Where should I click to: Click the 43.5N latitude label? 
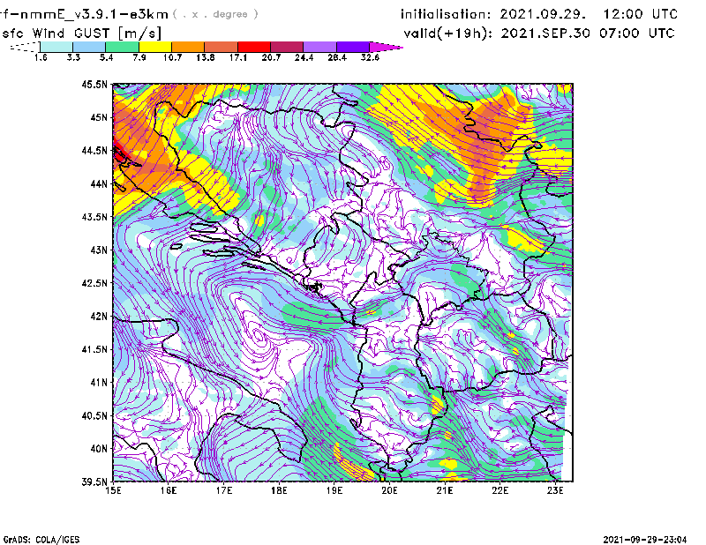[x=94, y=216]
